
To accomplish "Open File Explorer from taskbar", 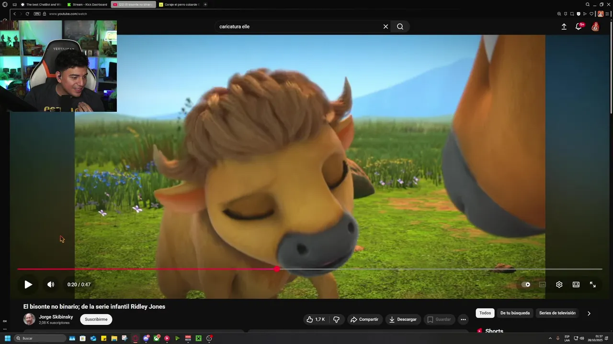I will (x=114, y=338).
